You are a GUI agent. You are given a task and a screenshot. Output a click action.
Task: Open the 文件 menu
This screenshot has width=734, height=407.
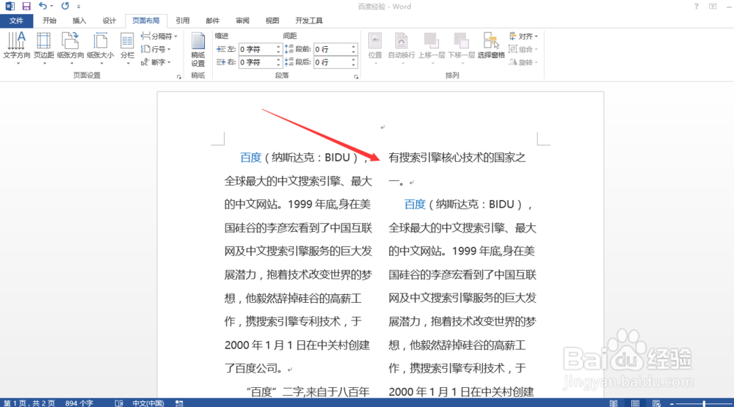coord(16,21)
